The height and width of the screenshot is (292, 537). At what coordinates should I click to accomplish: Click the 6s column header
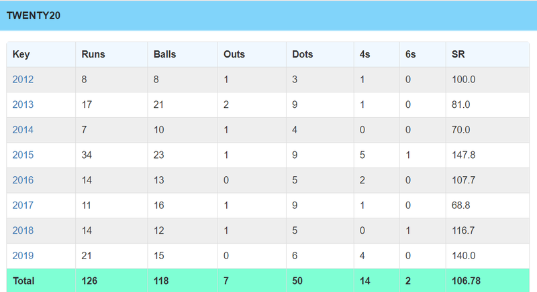[x=410, y=54]
